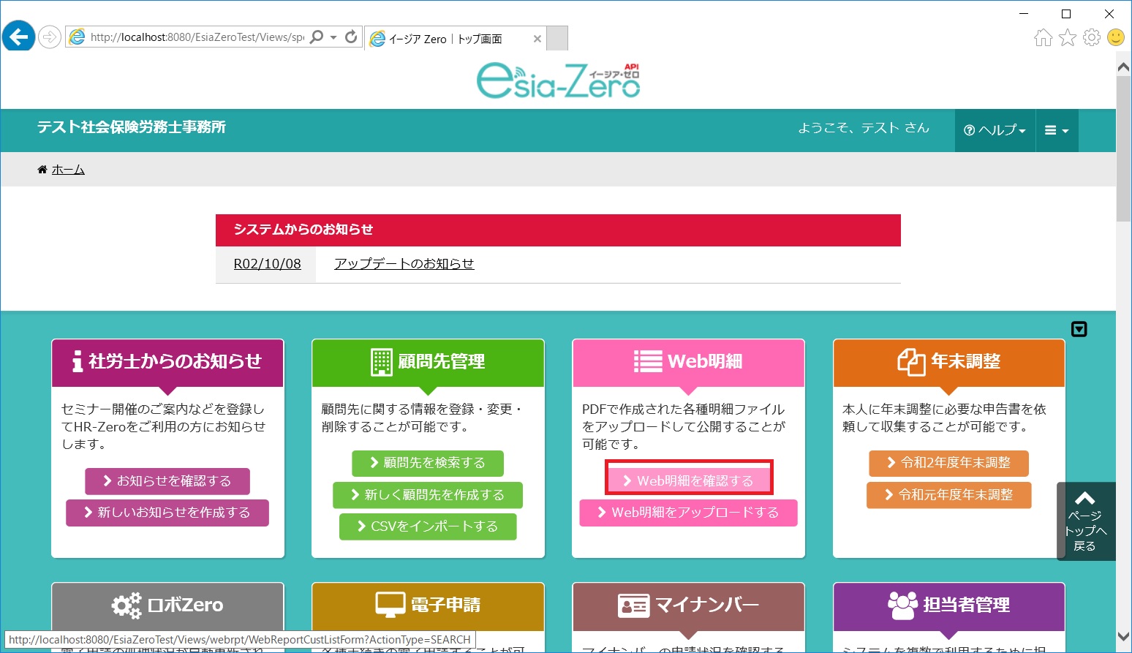
Task: Click the Esia-Zero logo
Action: (x=559, y=80)
